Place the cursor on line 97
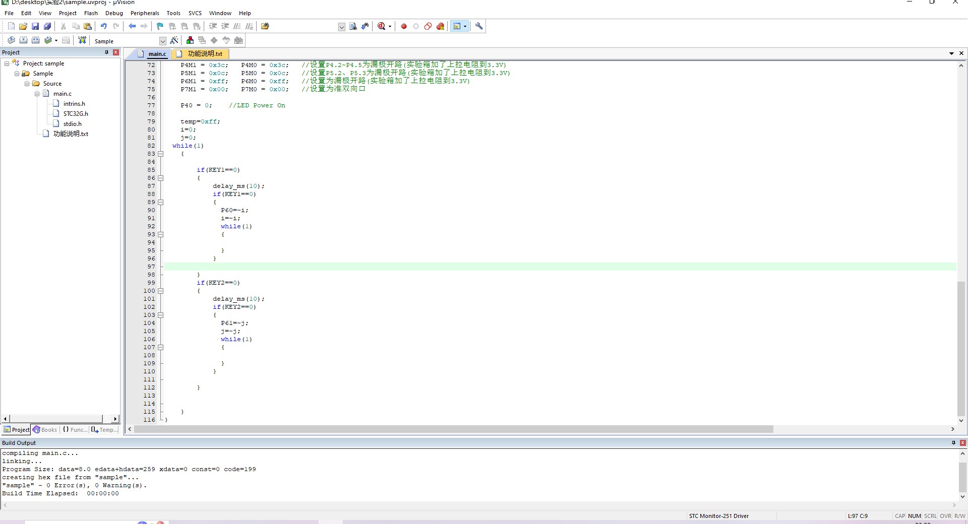 pyautogui.click(x=560, y=267)
